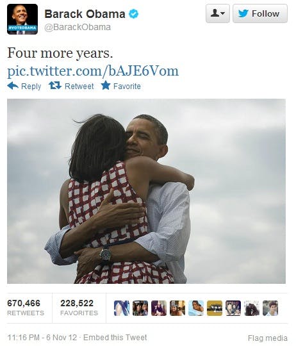Click the Retweet arrows icon

(x=55, y=86)
